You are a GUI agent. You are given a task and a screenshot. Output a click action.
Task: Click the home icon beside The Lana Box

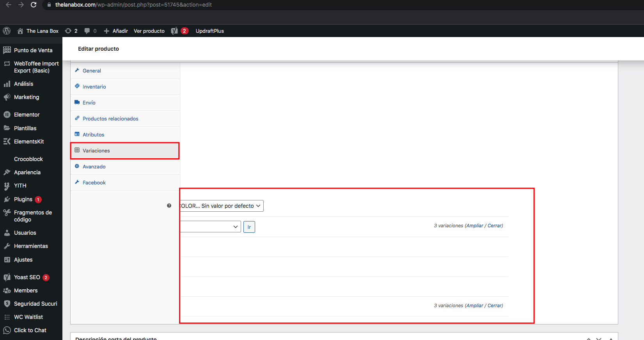[20, 31]
